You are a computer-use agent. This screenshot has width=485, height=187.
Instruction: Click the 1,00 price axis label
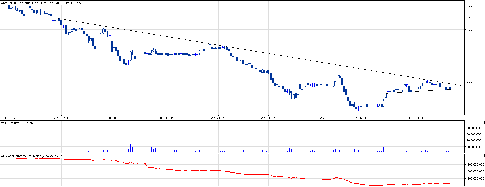tap(469, 44)
